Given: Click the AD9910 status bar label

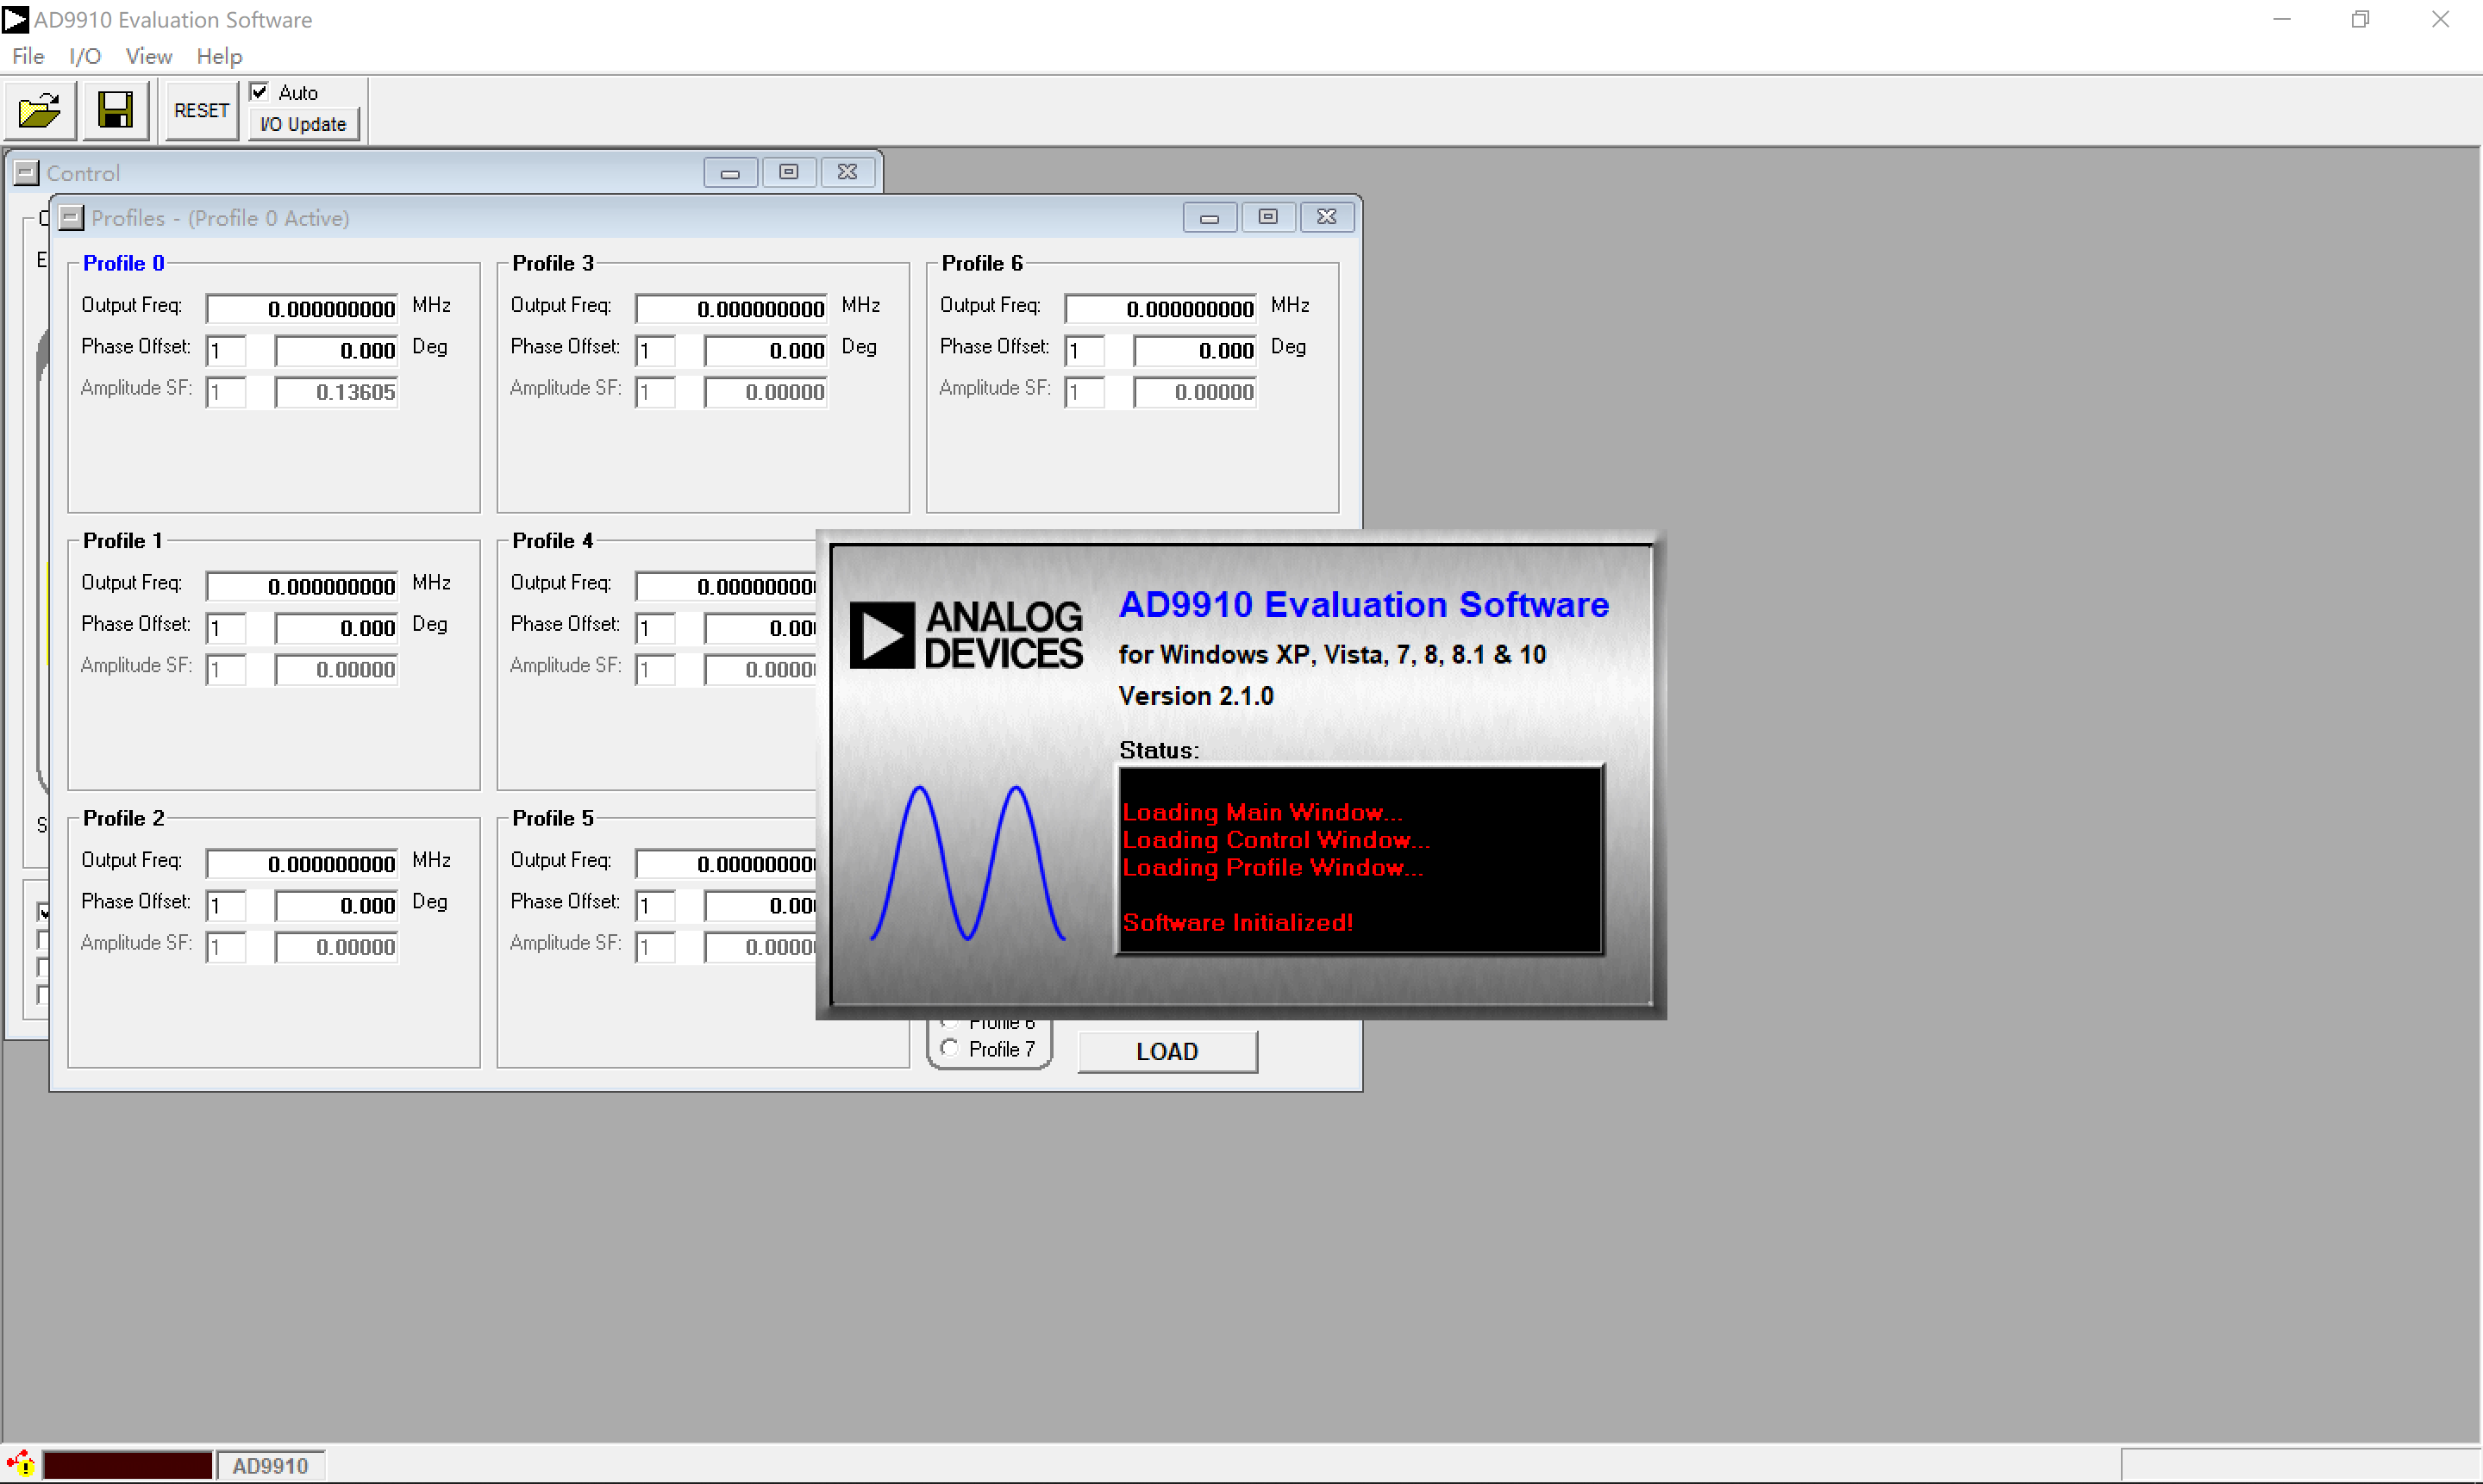Looking at the screenshot, I should 270,1465.
